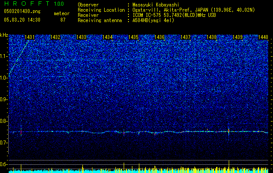Screen dimensions: 273x173
Task: Click the red echo burst after 1438
Action: pyautogui.click(x=229, y=131)
